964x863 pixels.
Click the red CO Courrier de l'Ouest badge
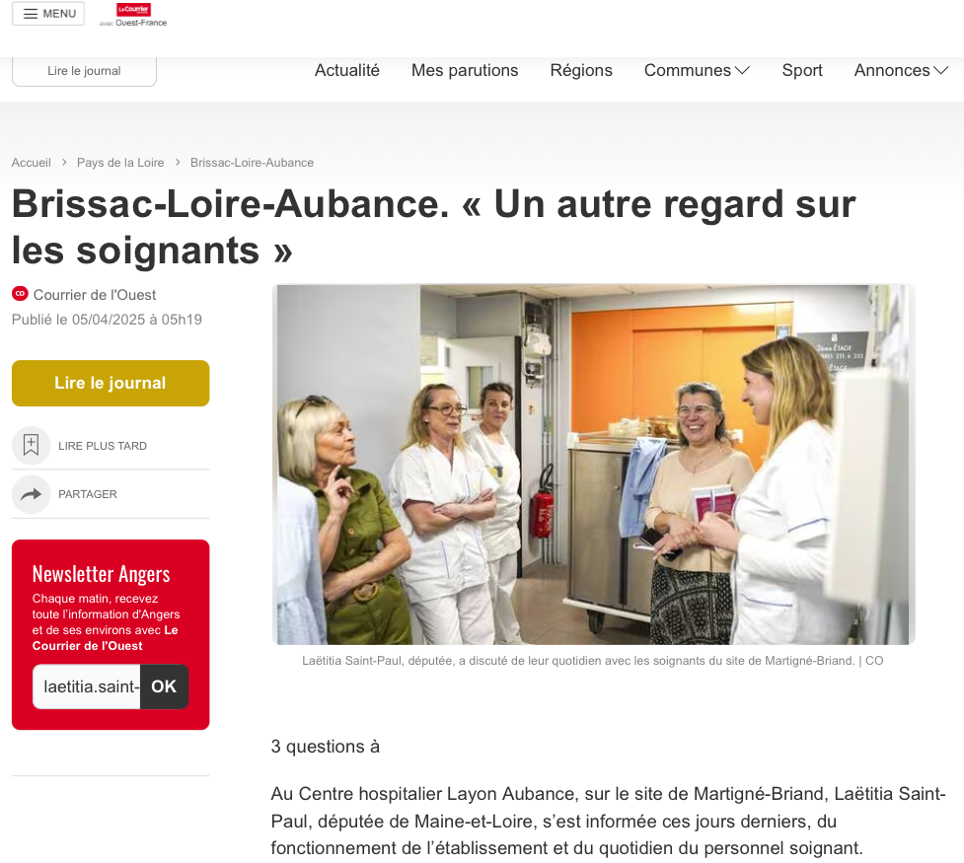click(21, 294)
